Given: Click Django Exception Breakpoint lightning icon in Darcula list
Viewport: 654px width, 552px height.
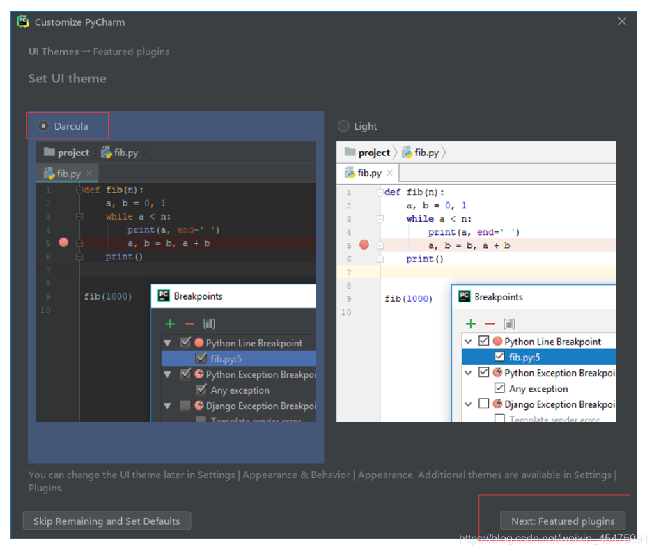Looking at the screenshot, I should click(x=199, y=405).
